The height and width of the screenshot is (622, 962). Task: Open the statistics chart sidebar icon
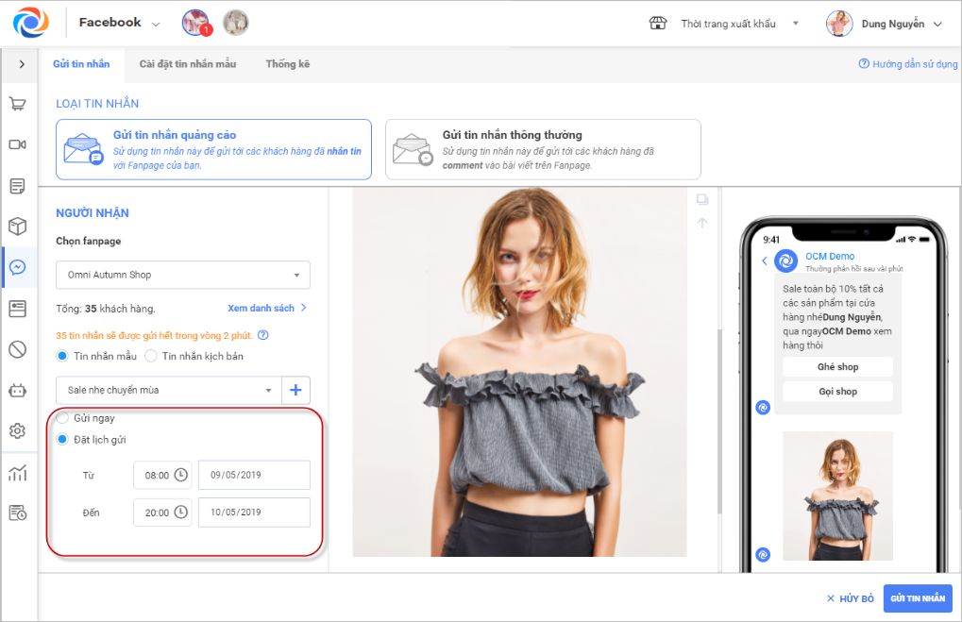point(18,473)
